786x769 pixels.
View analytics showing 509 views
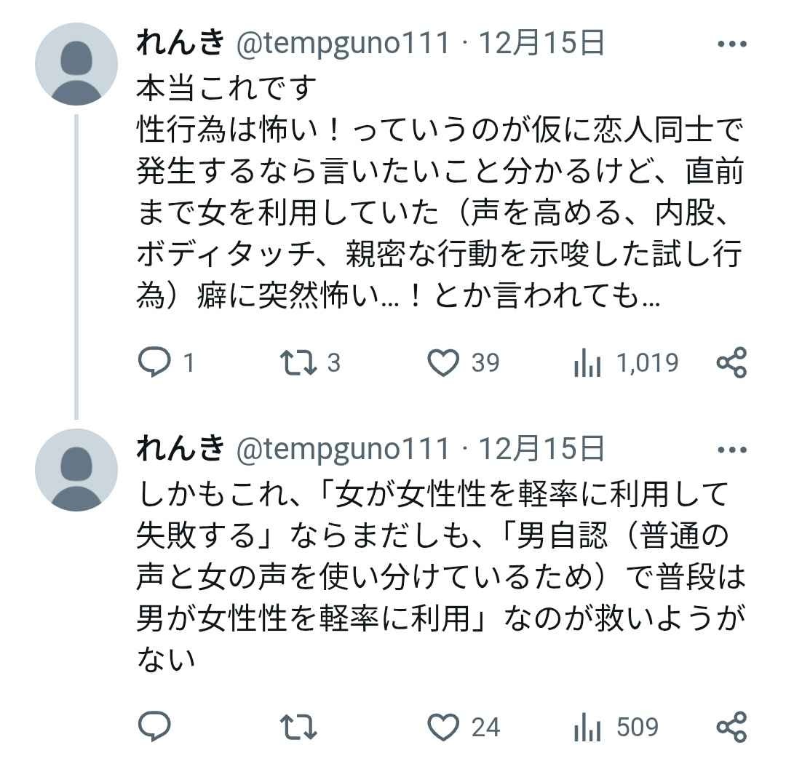(587, 726)
